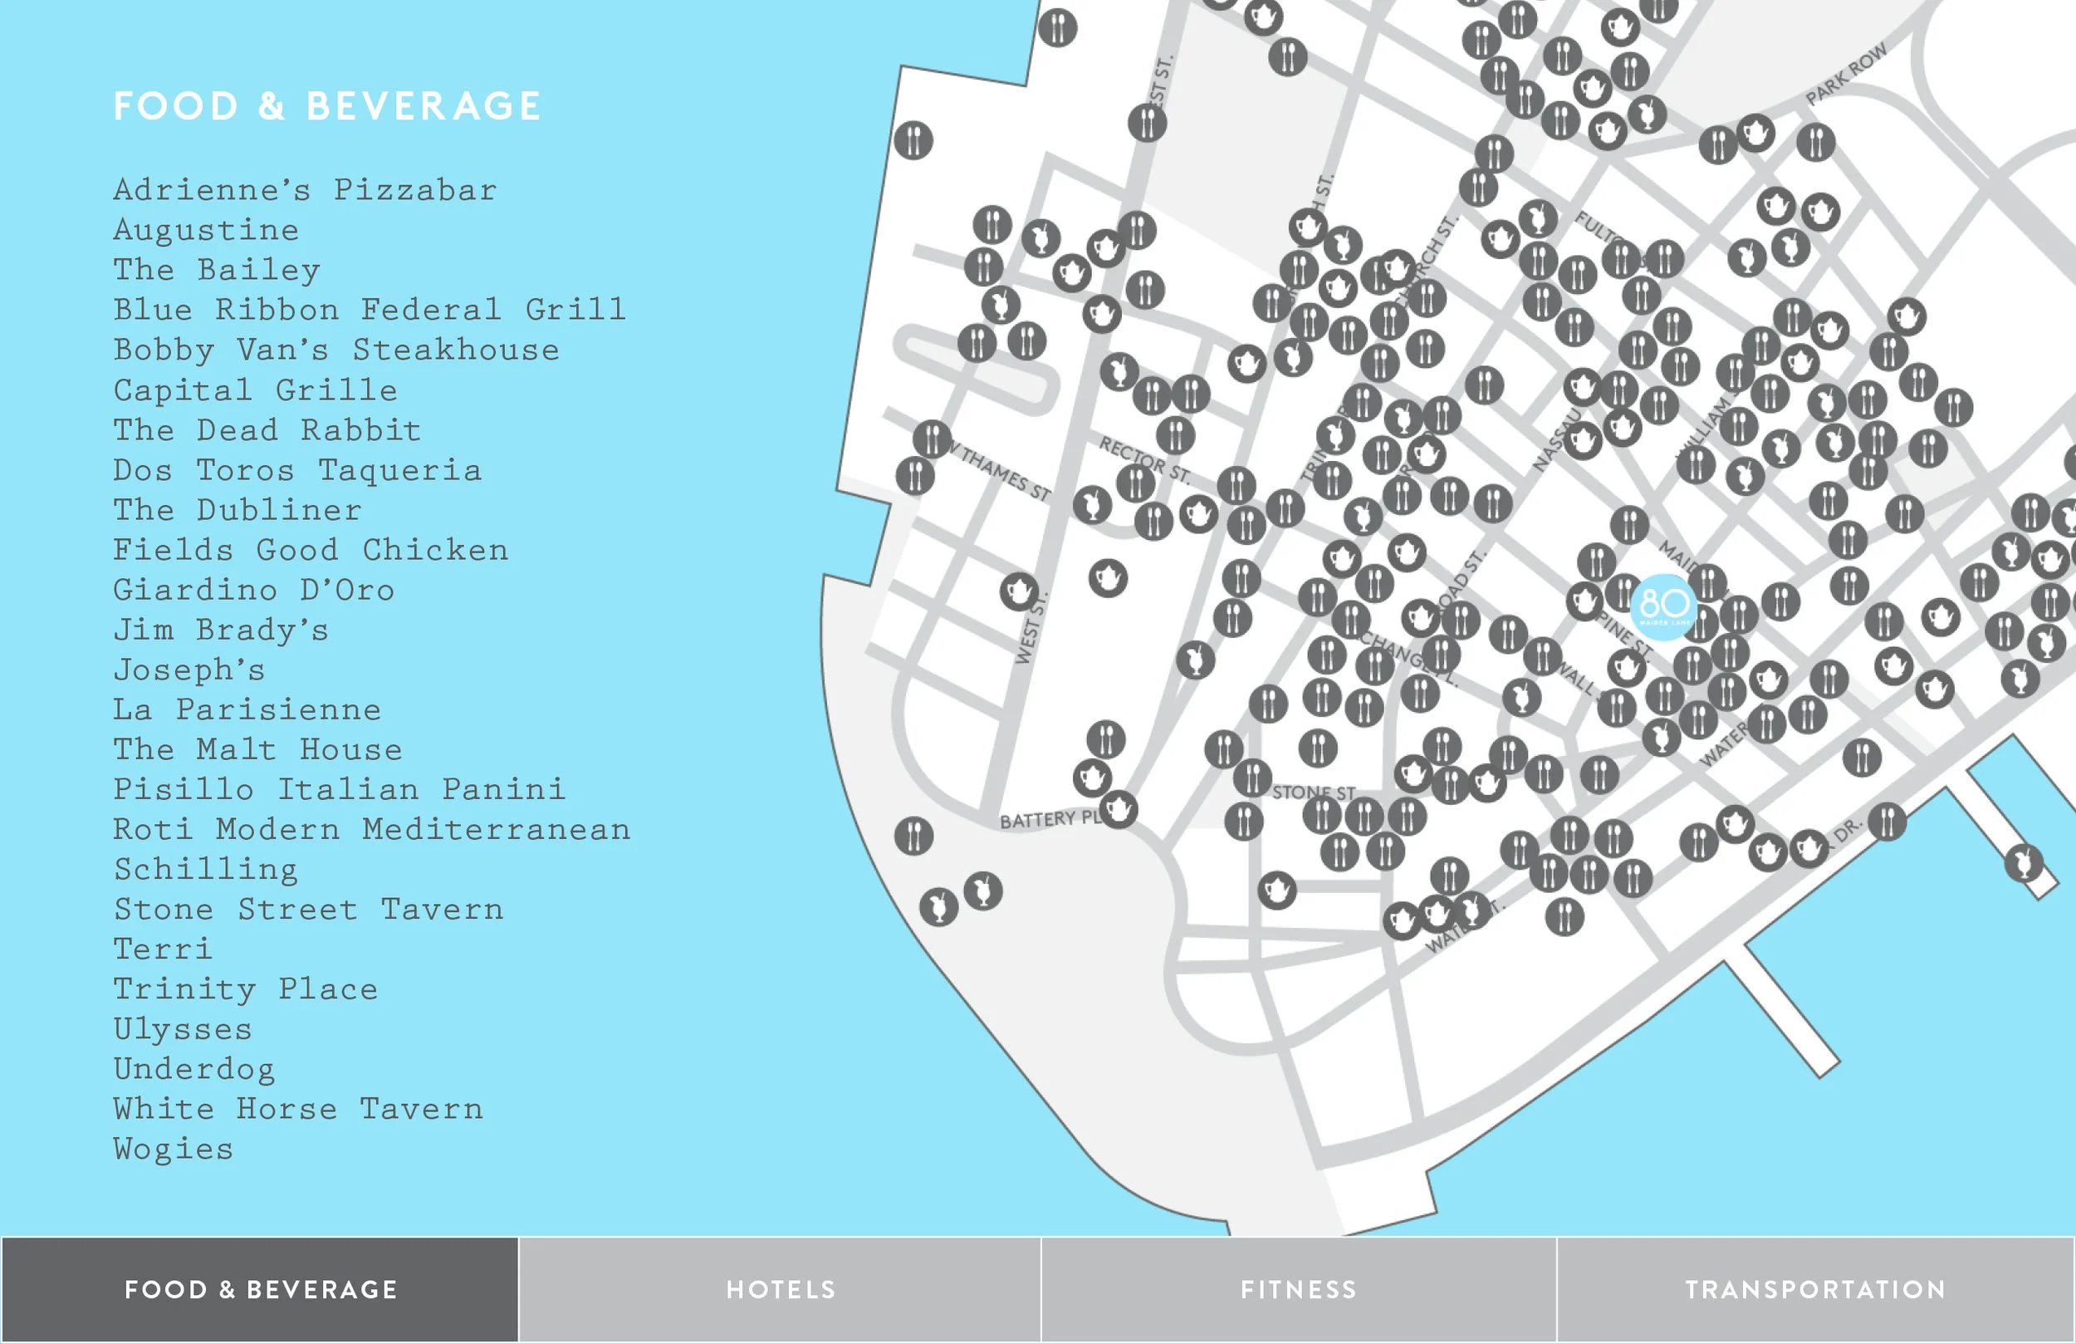Select Adrienne's Pizzabar in the list
The height and width of the screenshot is (1344, 2076).
click(306, 189)
